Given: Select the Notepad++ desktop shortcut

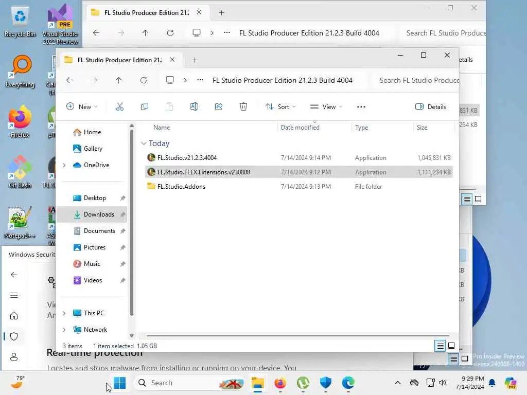Looking at the screenshot, I should 20,222.
